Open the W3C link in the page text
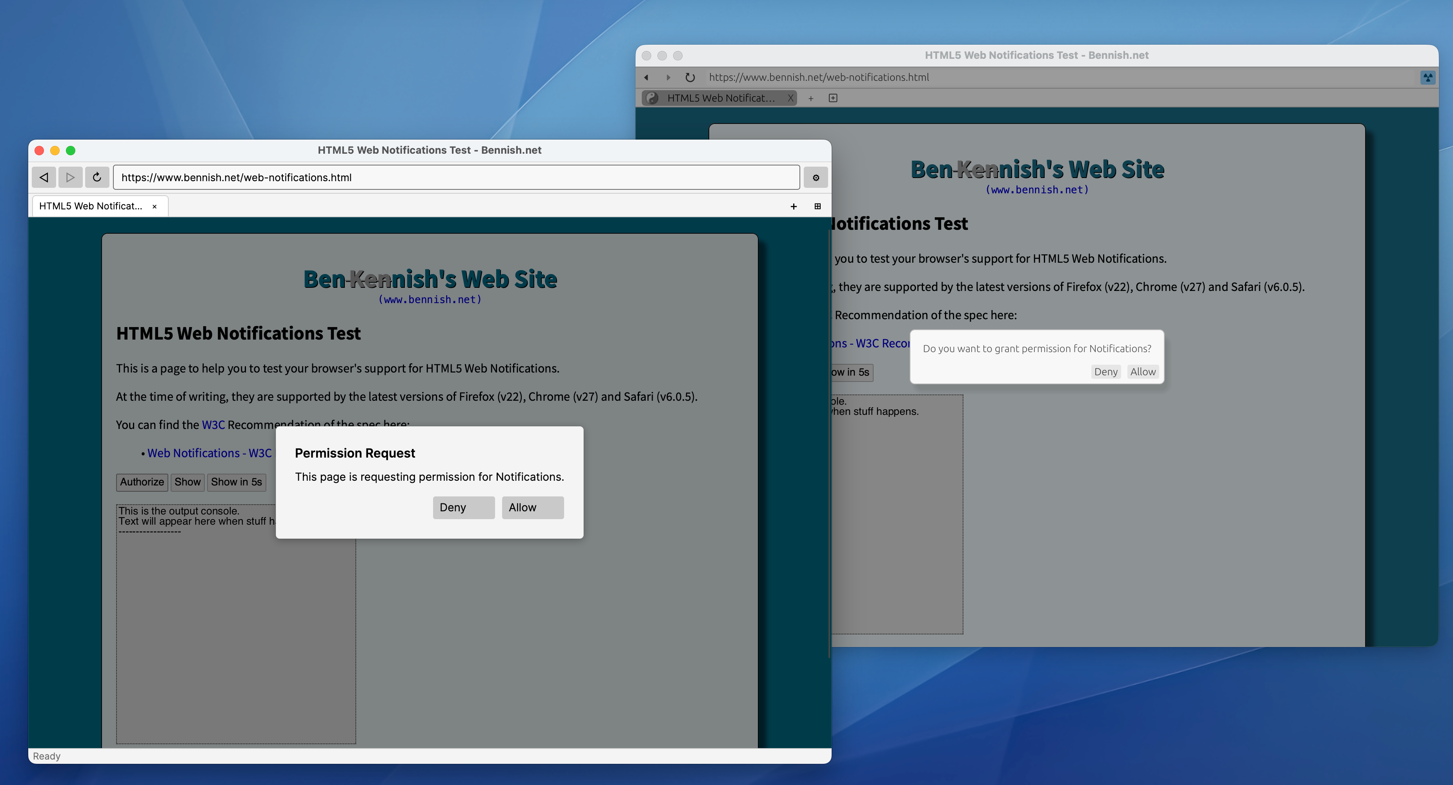 [213, 425]
